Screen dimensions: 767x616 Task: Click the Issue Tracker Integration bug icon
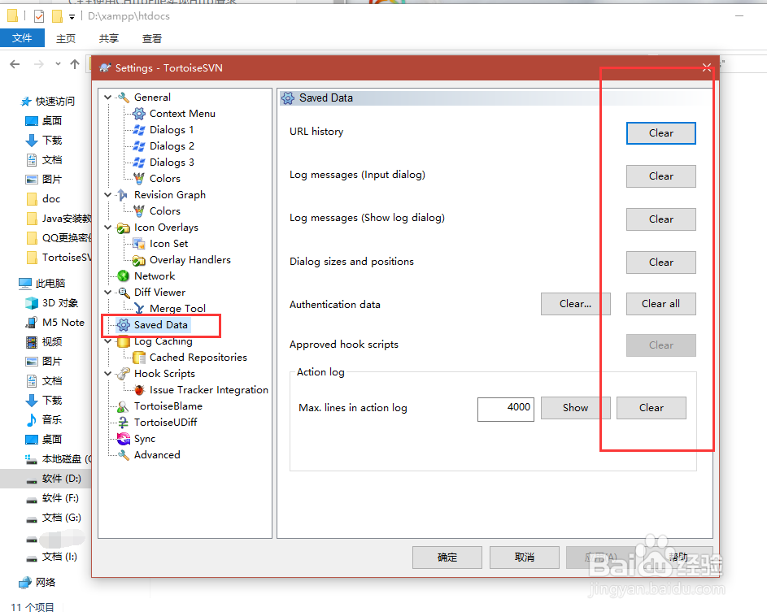(x=139, y=390)
